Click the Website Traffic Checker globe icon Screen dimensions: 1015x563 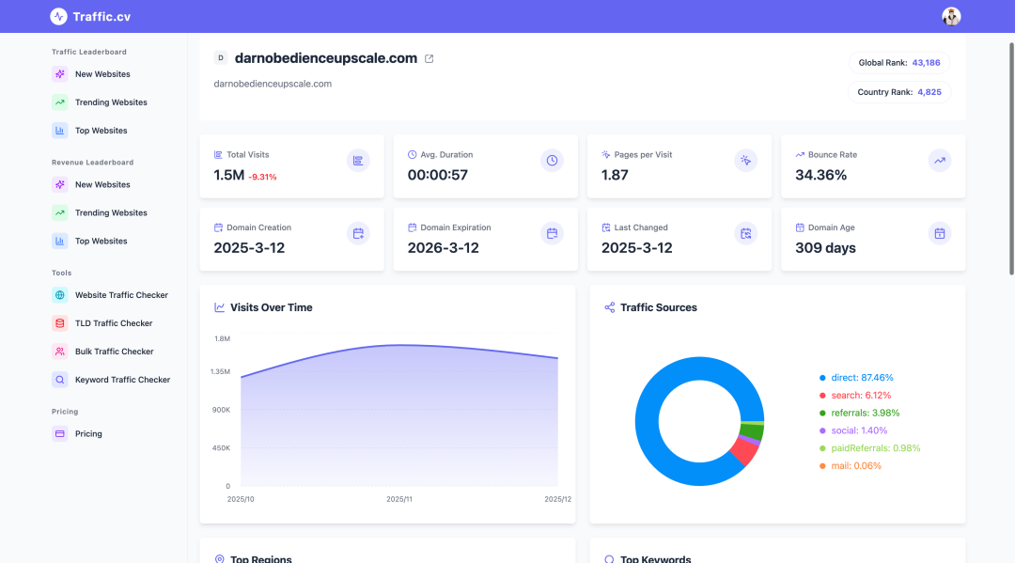pos(59,295)
